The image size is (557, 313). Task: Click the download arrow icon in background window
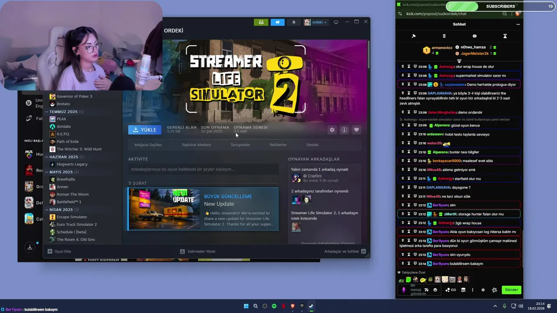[x=30, y=247]
